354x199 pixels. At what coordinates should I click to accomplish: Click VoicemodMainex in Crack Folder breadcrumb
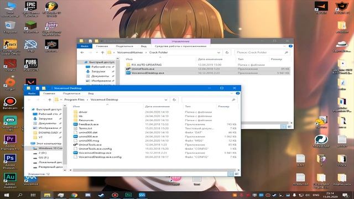point(130,53)
